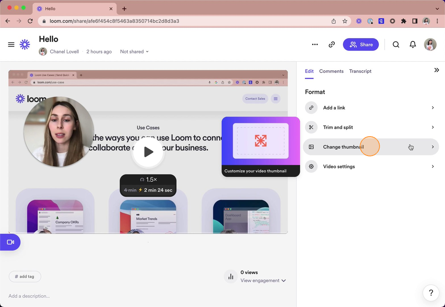The image size is (445, 307).
Task: Click the gear icon beside Video settings
Action: click(311, 167)
